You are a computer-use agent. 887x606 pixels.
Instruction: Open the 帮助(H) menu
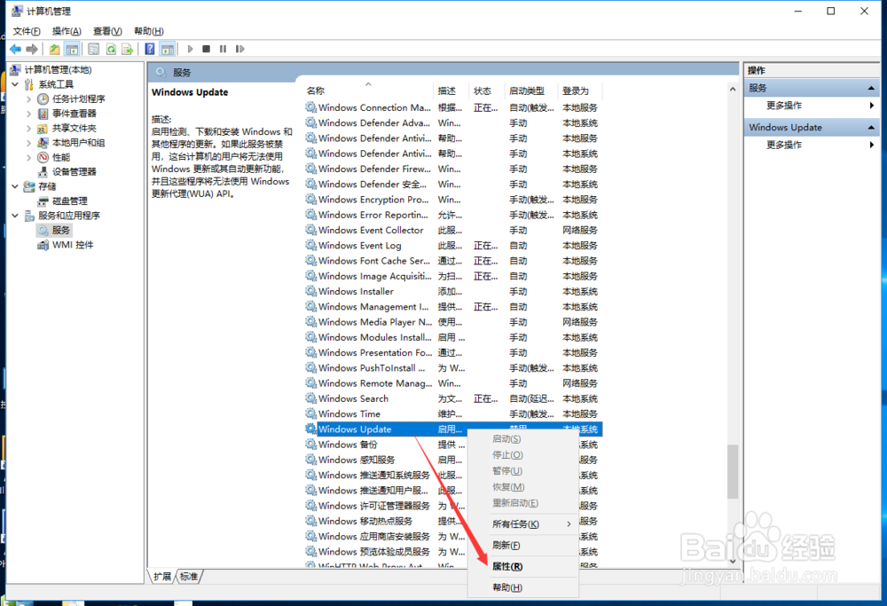(x=149, y=31)
